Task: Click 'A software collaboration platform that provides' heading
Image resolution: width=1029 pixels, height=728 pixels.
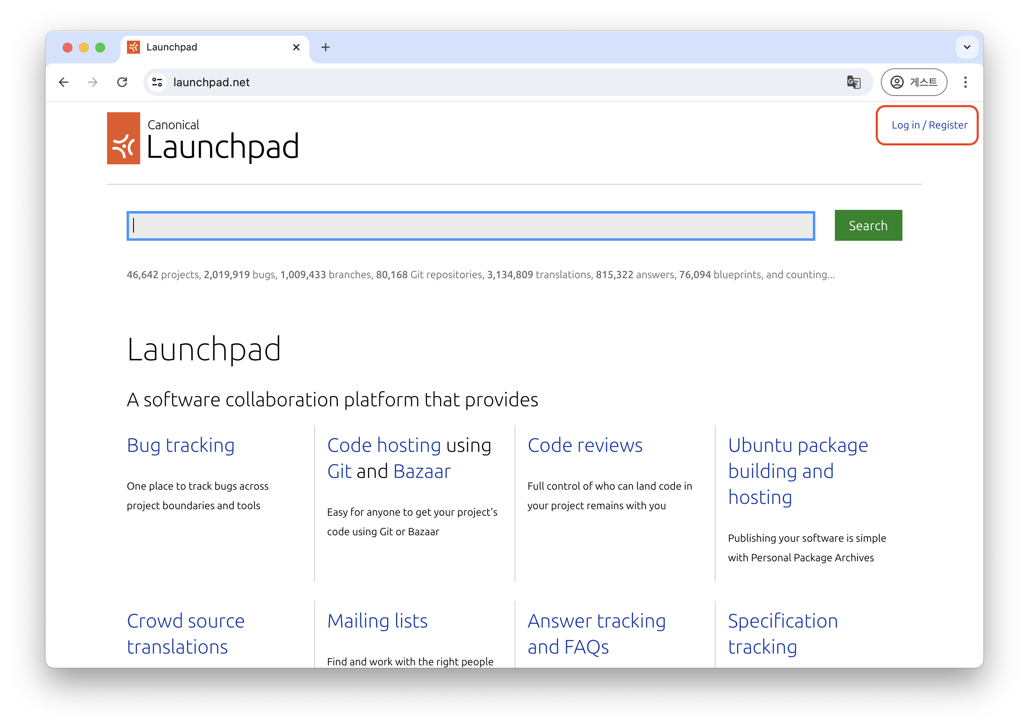Action: [x=333, y=399]
